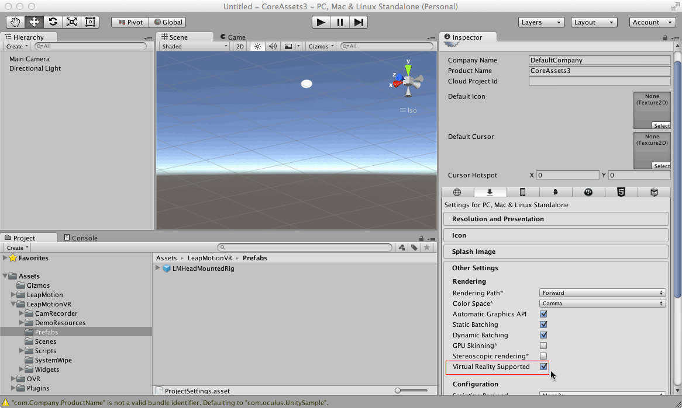This screenshot has width=682, height=408.
Task: Switch to the Game tab
Action: click(233, 37)
